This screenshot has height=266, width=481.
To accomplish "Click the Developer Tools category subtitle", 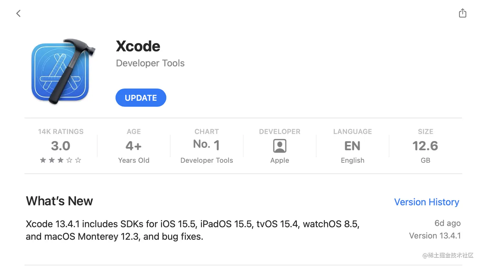I will [x=150, y=63].
